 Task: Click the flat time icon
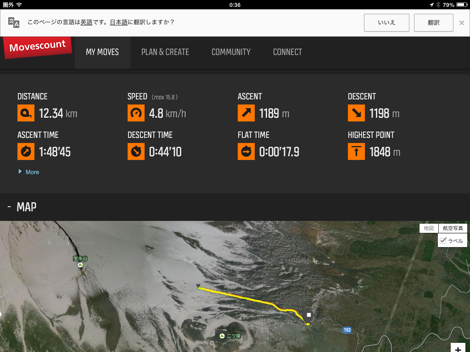[246, 152]
